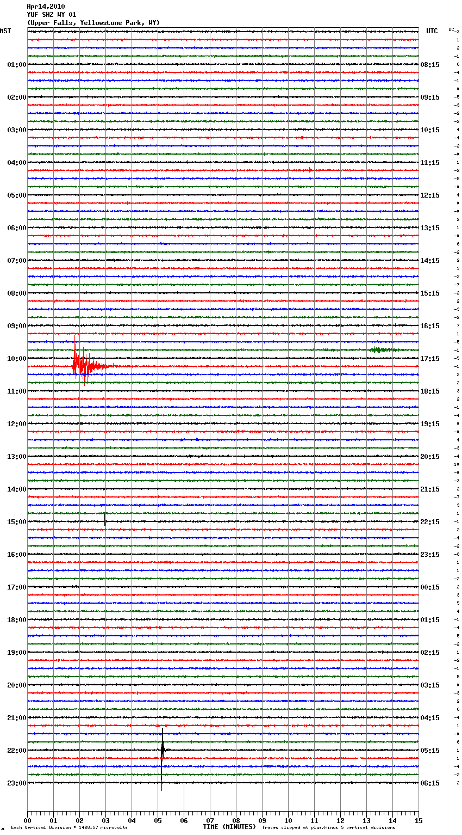
Task: Select the 16:00 MST time label
Action: (17, 555)
